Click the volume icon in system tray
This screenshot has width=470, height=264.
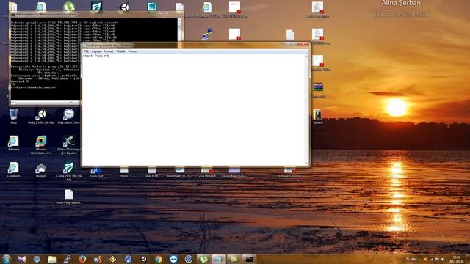coord(443,259)
